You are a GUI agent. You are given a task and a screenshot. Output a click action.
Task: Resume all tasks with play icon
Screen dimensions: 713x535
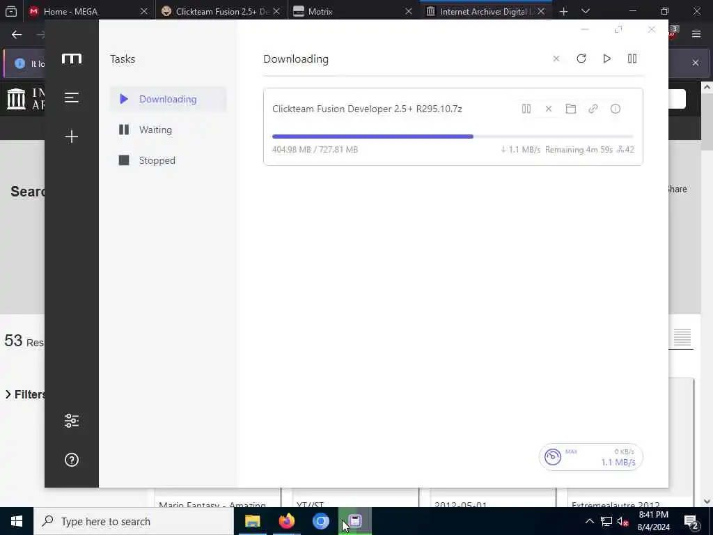coord(606,59)
